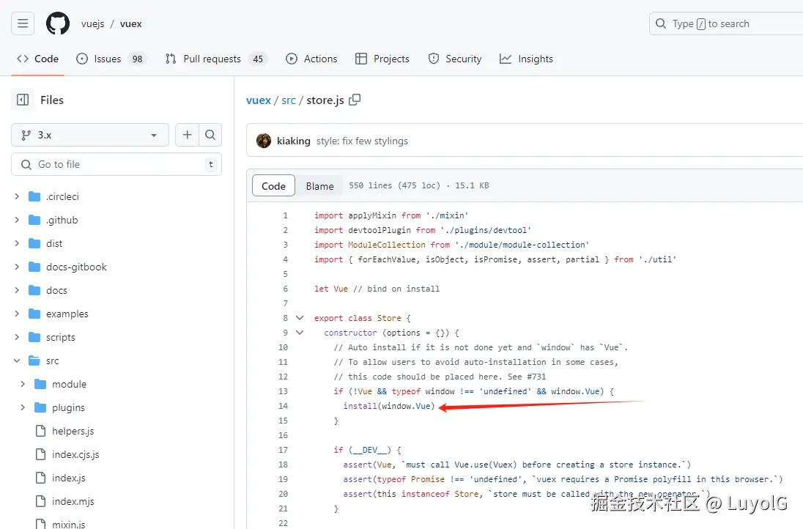Switch to the Insights tab

[527, 59]
